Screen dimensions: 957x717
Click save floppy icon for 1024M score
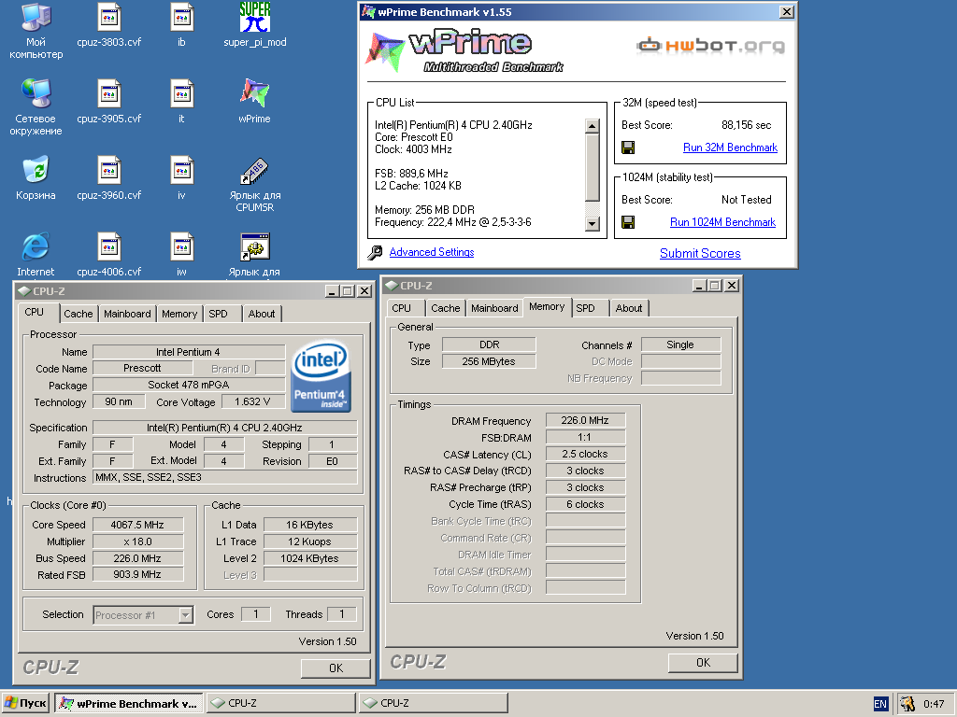pos(628,222)
